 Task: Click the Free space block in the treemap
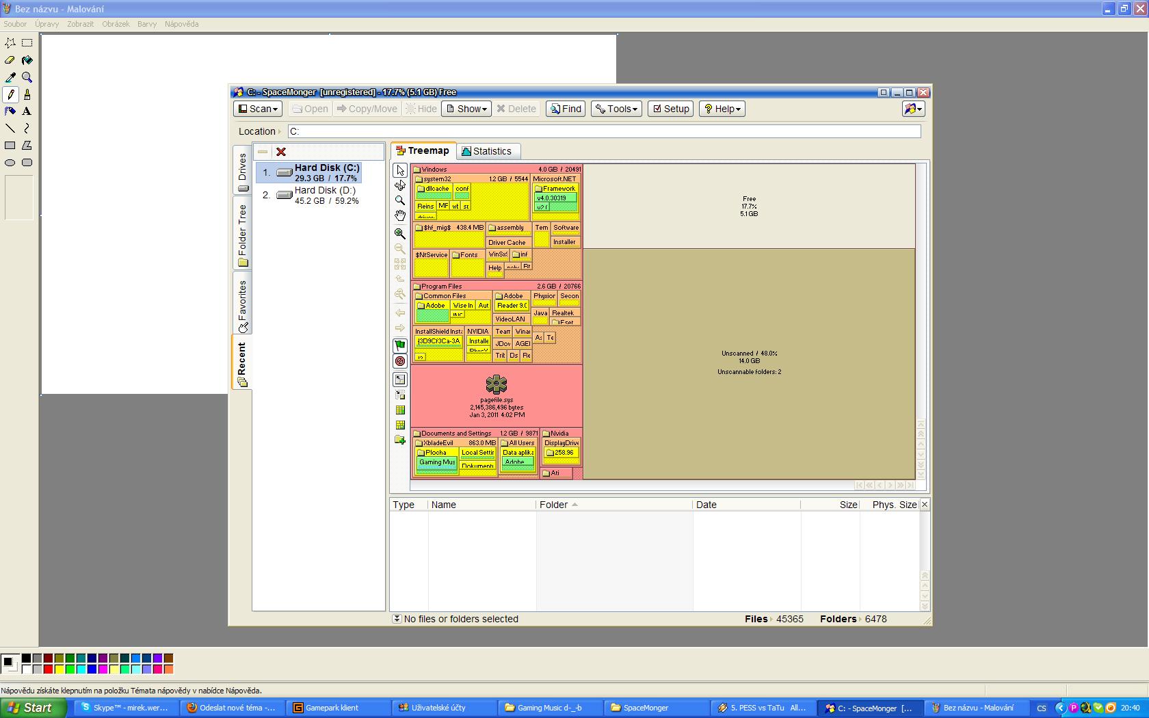[x=749, y=206]
